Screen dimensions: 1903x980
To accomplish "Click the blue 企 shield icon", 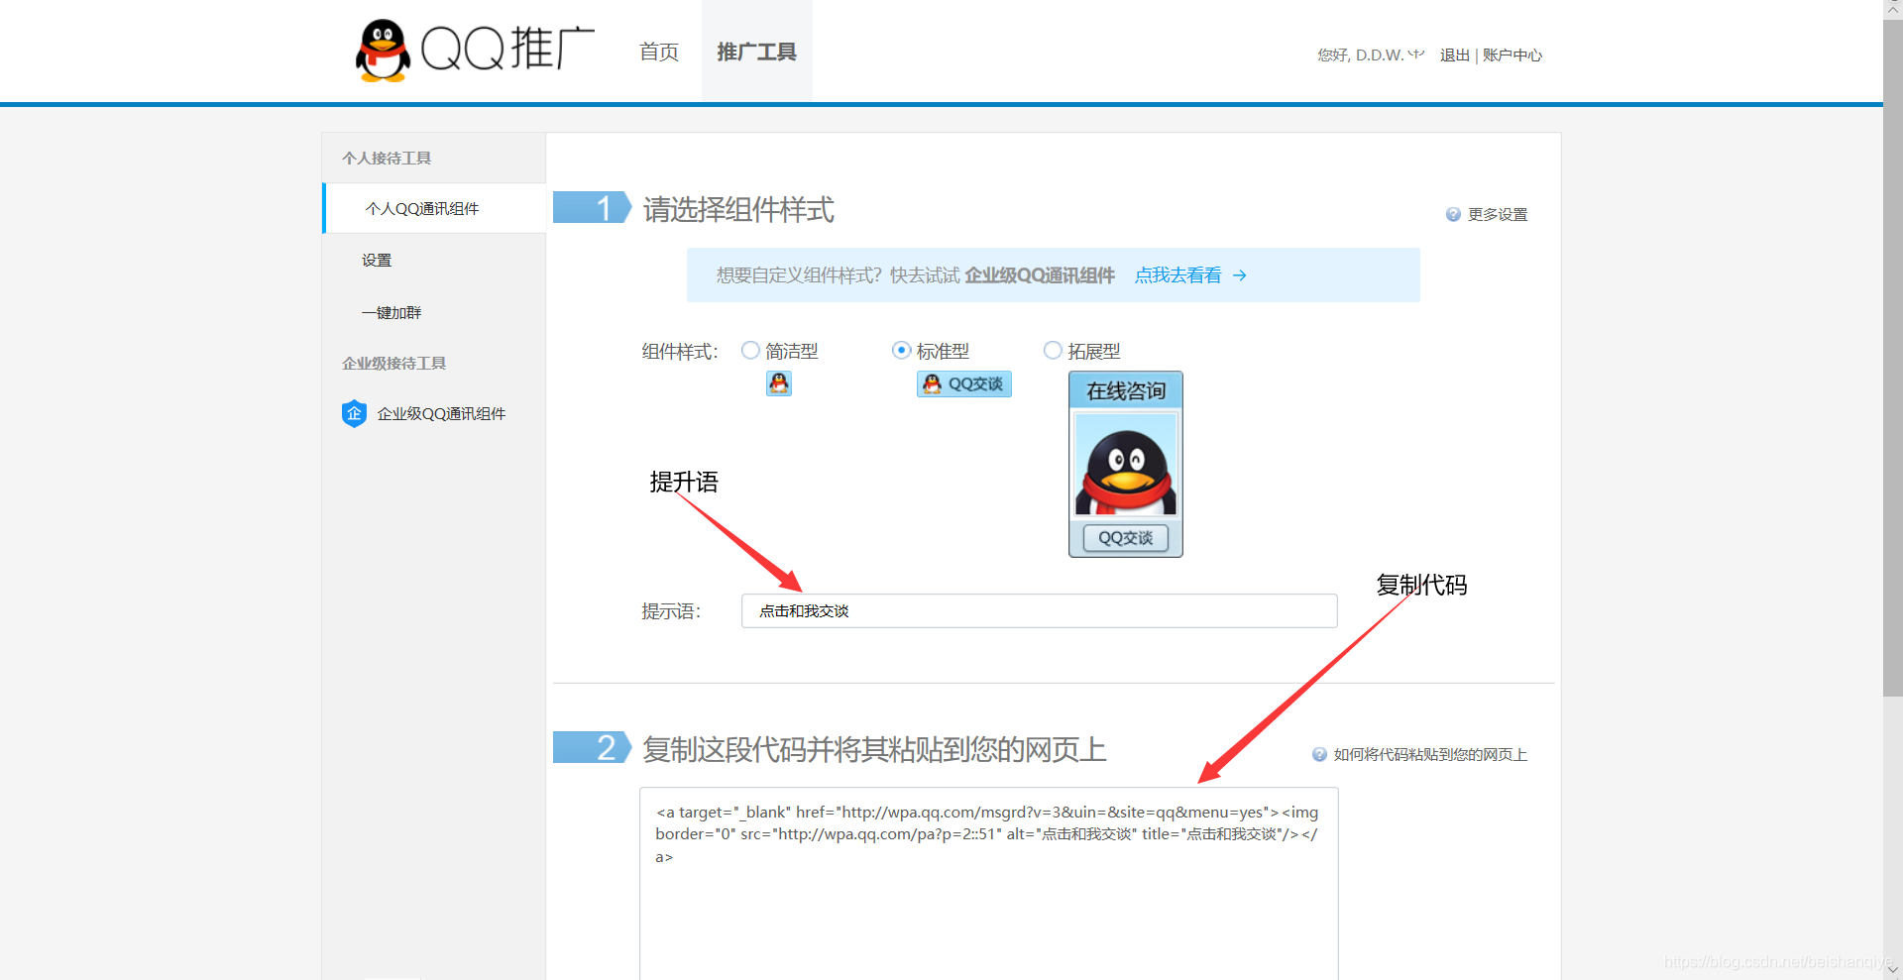I will click(x=354, y=414).
